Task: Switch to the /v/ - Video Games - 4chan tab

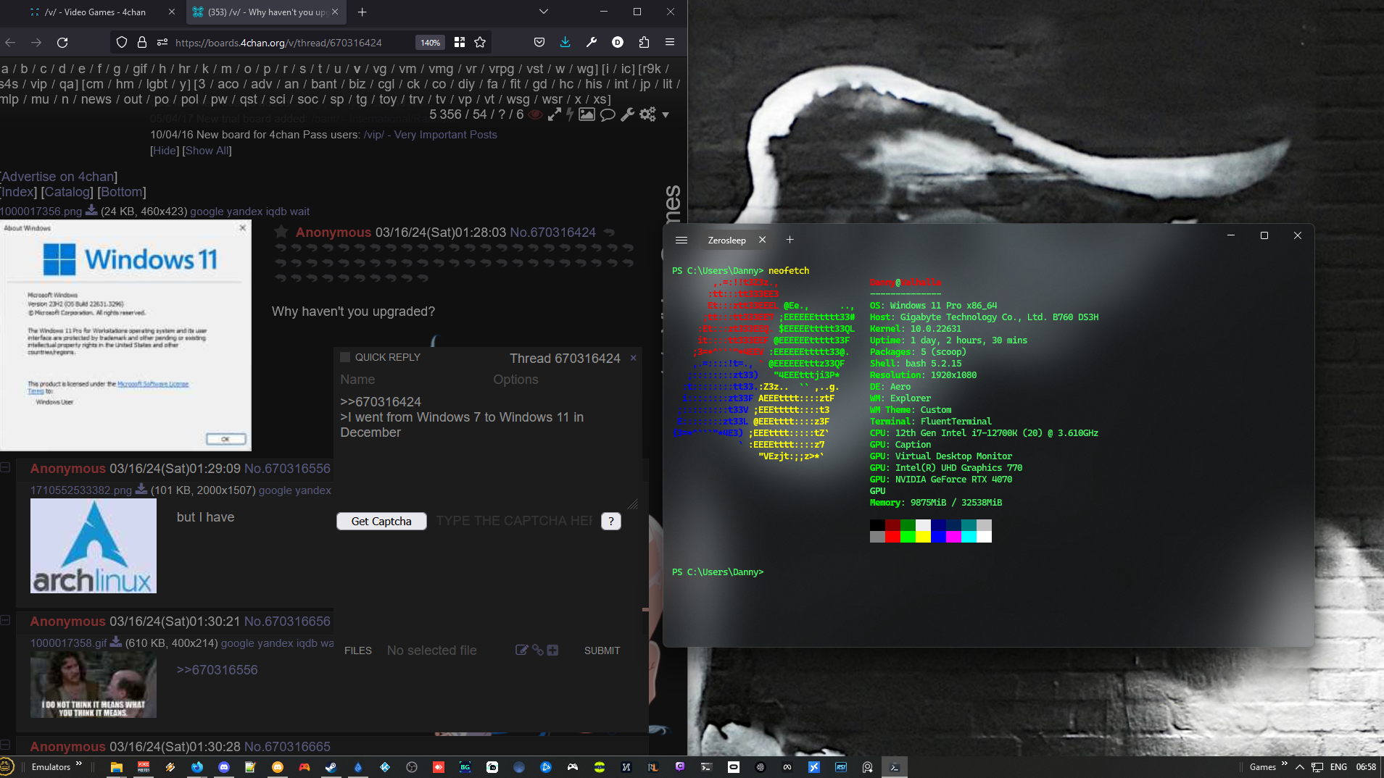Action: click(x=95, y=12)
